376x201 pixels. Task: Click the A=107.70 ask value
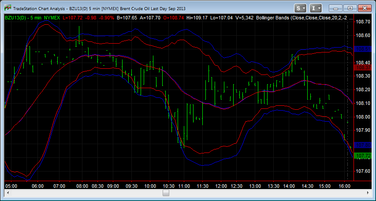coord(150,18)
